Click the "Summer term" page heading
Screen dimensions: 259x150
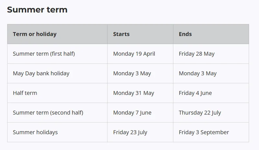coord(37,10)
